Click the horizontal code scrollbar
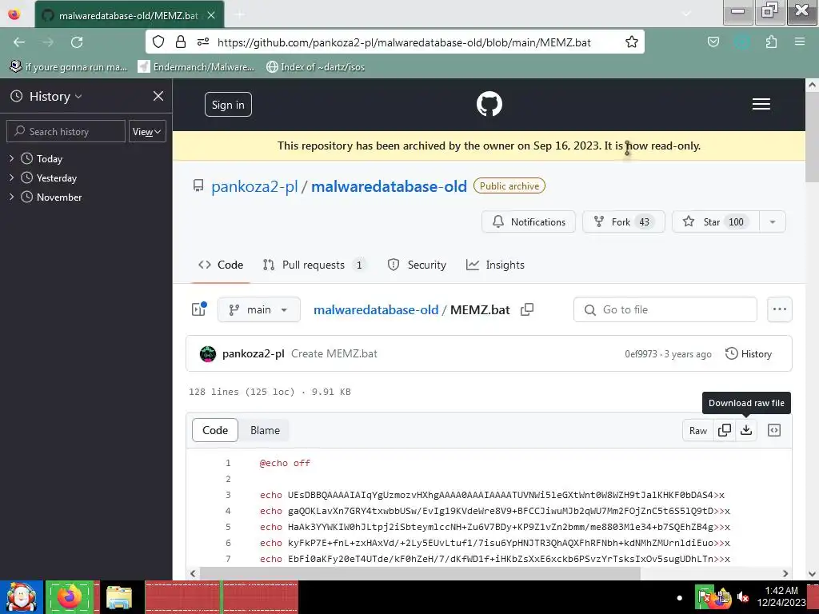The height and width of the screenshot is (614, 819). [x=420, y=573]
